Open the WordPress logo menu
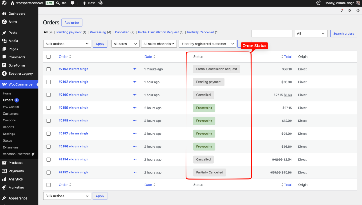Viewport: 362px width, 205px height. [4, 3]
